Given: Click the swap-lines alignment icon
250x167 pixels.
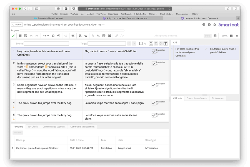Looking at the screenshot, I should (73, 36).
